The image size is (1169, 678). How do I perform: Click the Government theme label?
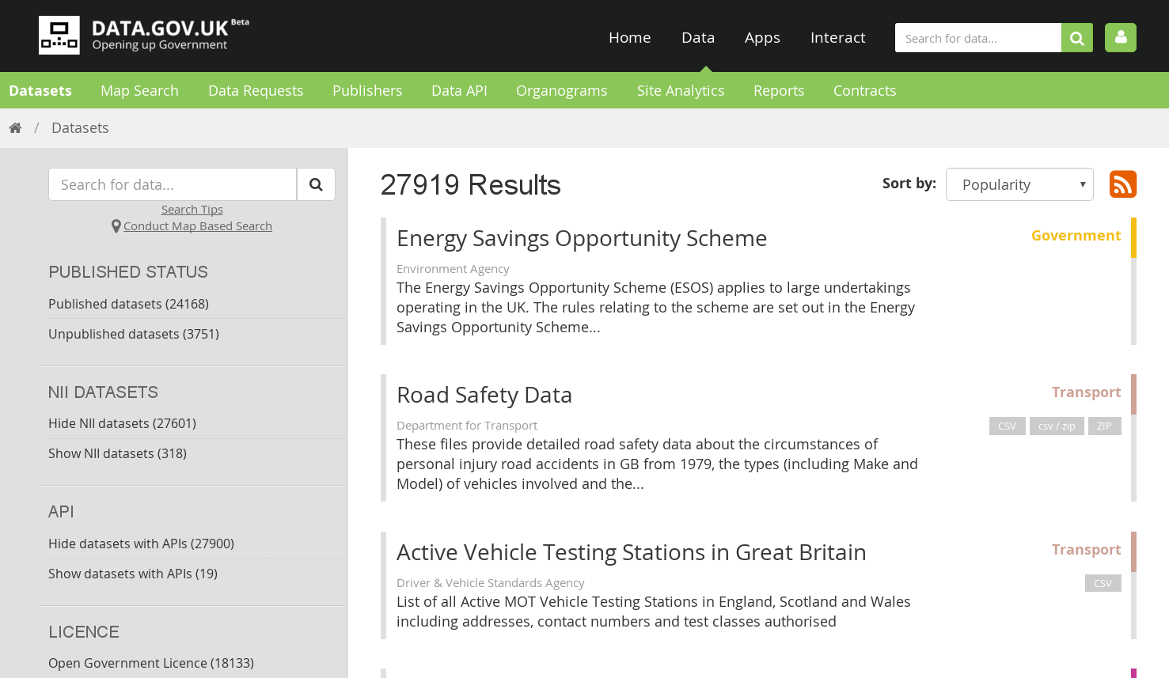click(x=1076, y=235)
